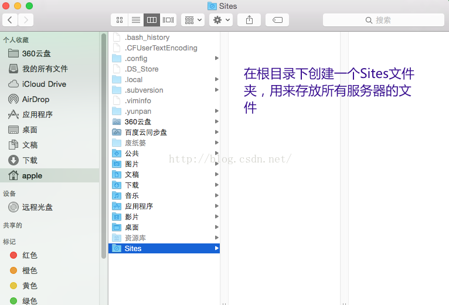449x305 pixels.
Task: Select the .subversion folder
Action: click(164, 90)
